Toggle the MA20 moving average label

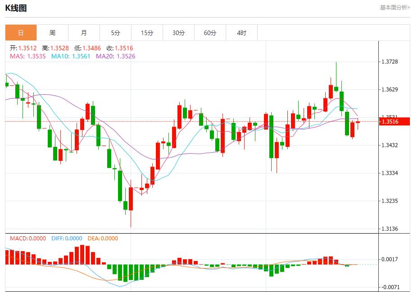115,56
